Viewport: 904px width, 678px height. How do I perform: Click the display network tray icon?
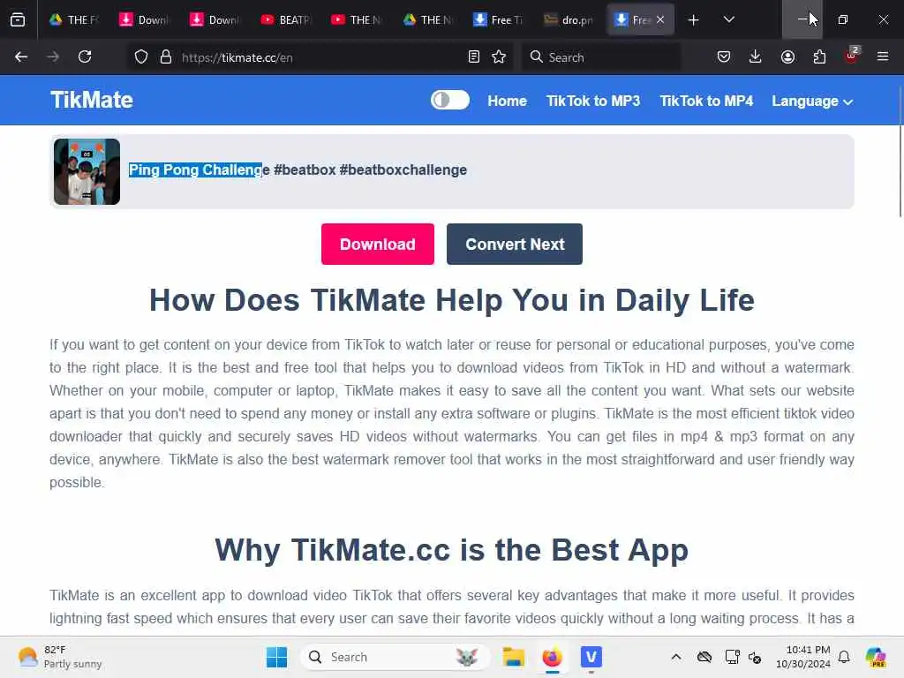(732, 657)
